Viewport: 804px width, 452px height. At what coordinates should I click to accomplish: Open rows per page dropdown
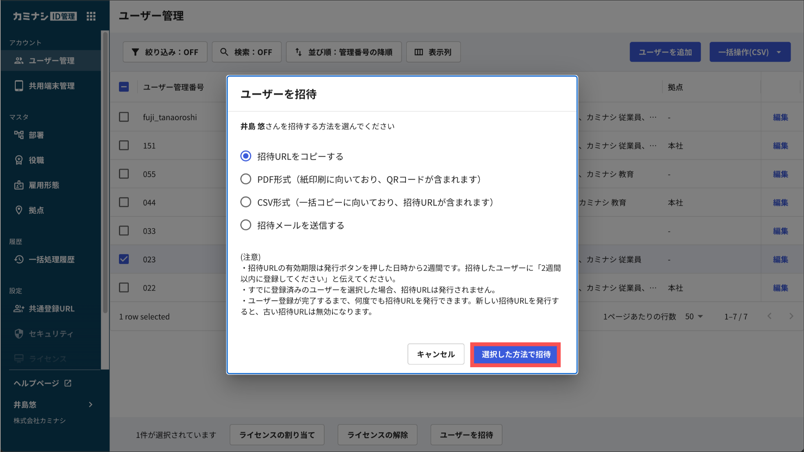pyautogui.click(x=694, y=317)
